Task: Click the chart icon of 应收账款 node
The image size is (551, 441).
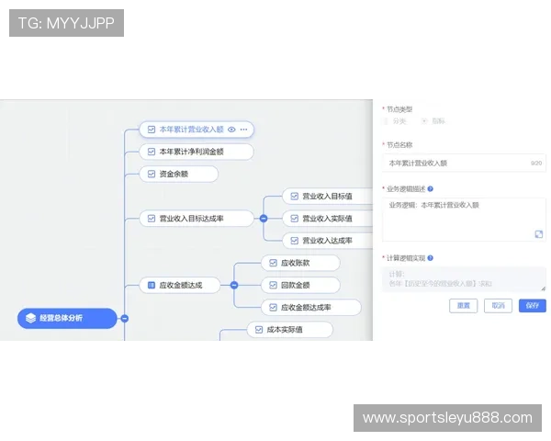Action: point(273,263)
